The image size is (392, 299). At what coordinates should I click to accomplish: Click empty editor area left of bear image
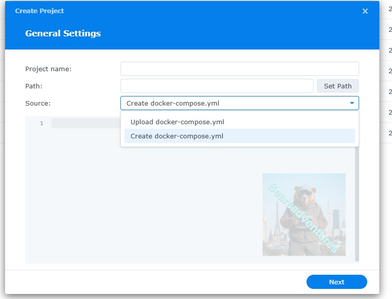(142, 212)
